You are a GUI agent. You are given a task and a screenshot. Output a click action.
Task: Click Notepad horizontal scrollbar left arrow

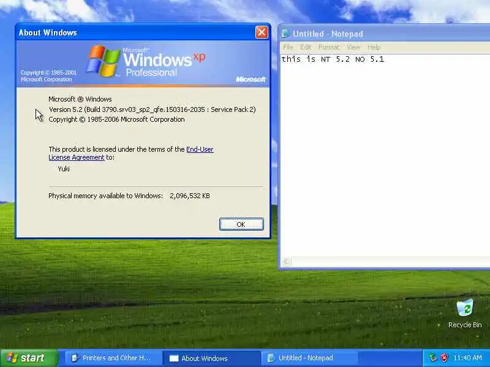tap(286, 262)
